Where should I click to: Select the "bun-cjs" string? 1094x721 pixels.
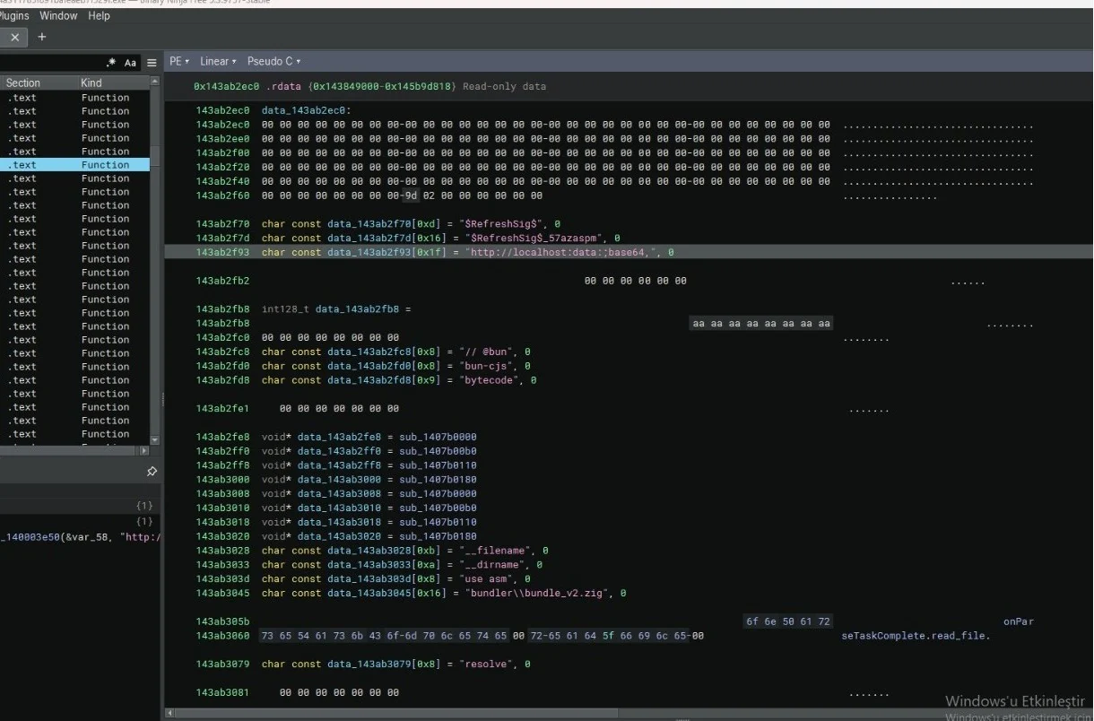[x=487, y=366]
